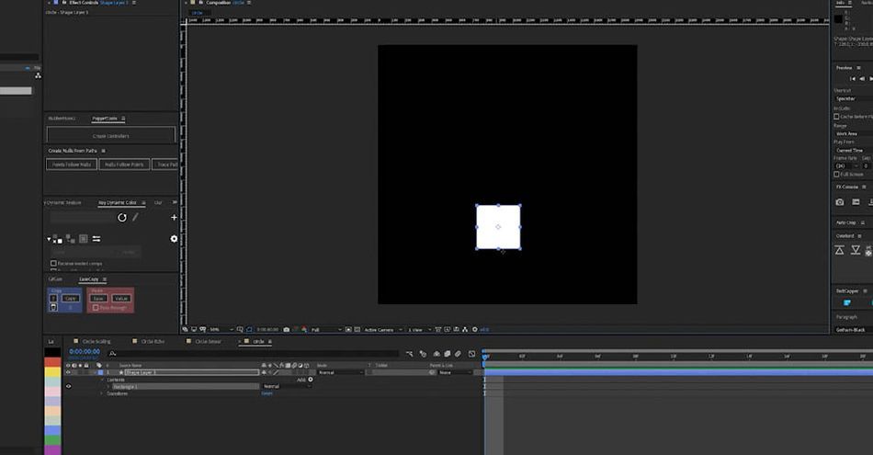873x455 pixels.
Task: Click the comp mini-flowchart icon in timeline
Action: 410,354
